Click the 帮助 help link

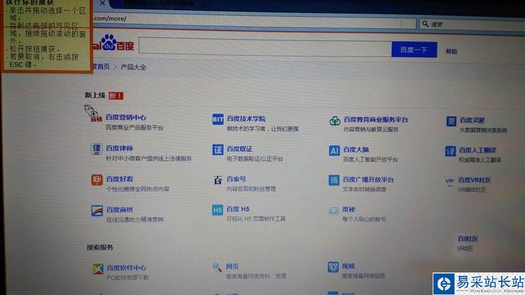click(451, 51)
